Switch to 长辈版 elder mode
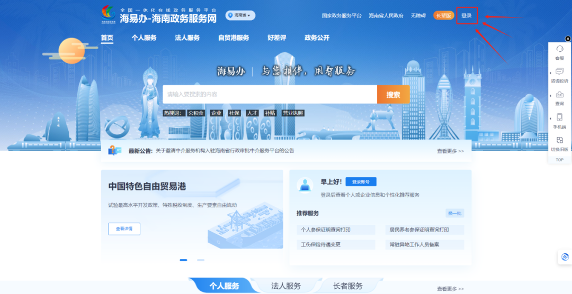572x294 pixels. coord(444,15)
